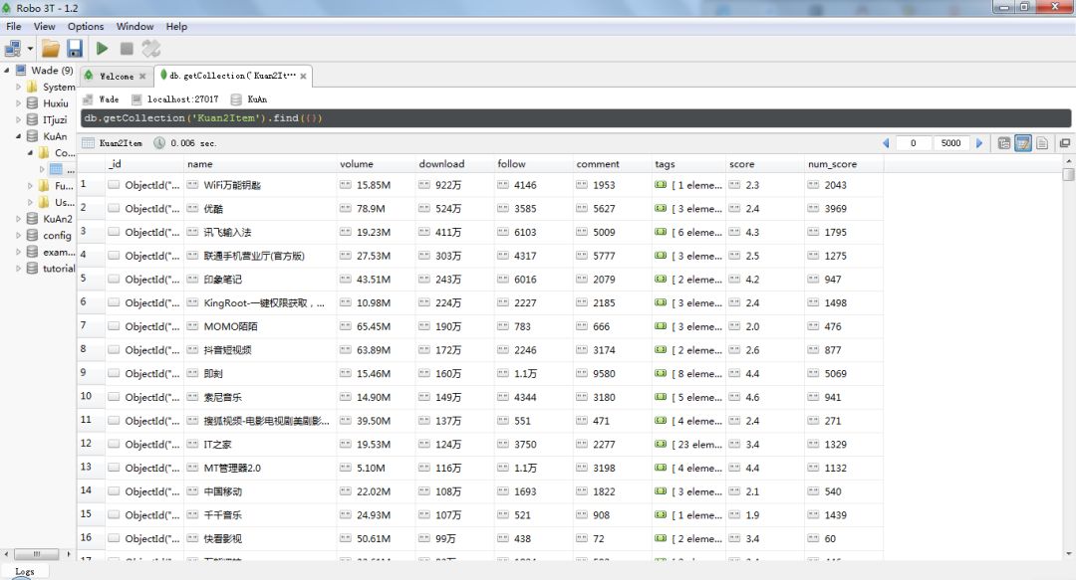Open file using the folder toolbar icon

click(x=50, y=49)
